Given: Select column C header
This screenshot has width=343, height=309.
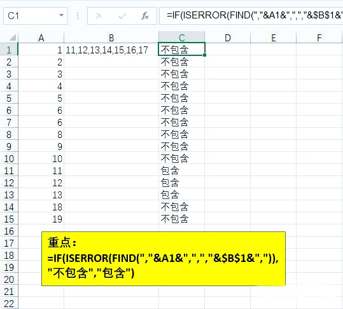Looking at the screenshot, I should (x=181, y=38).
